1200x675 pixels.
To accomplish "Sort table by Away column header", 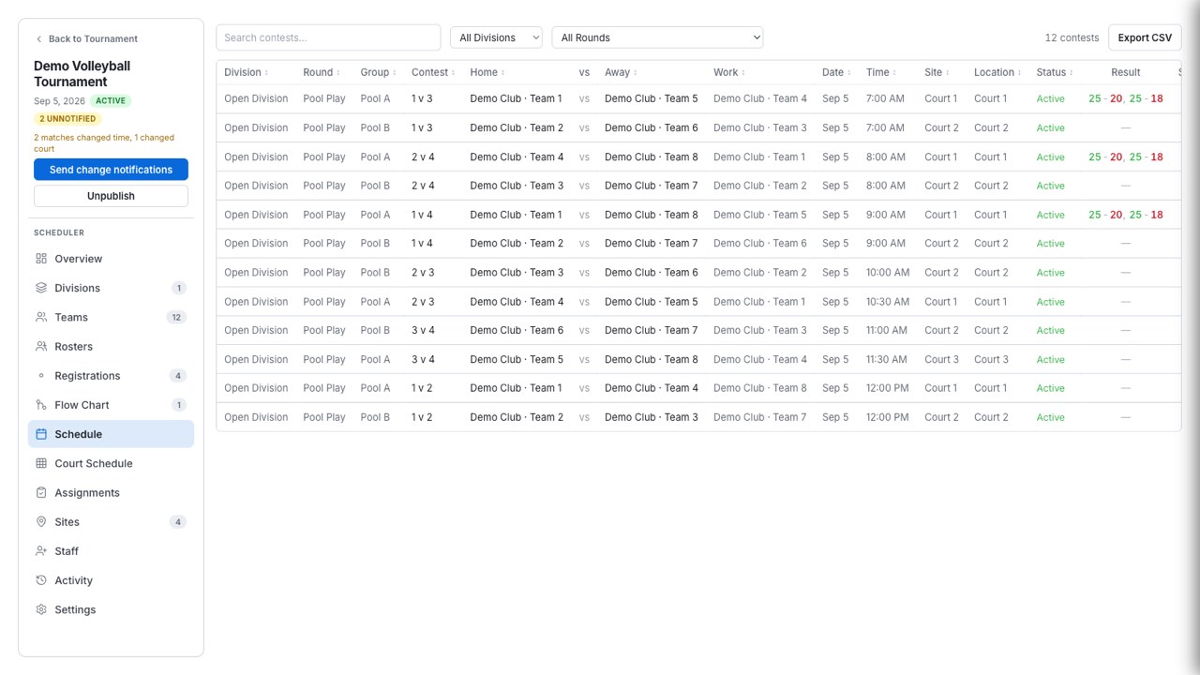I will (621, 72).
